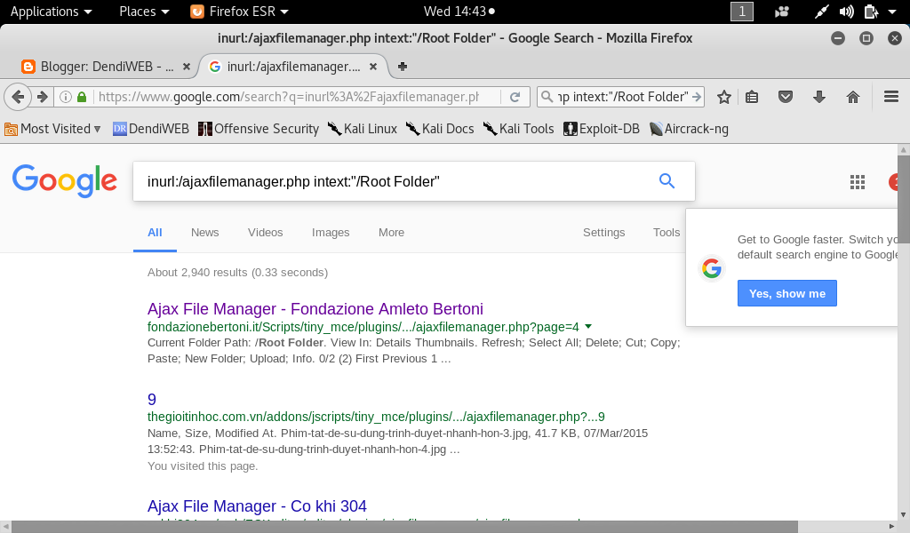Image resolution: width=910 pixels, height=533 pixels.
Task: Open the Firefox ESR application menu
Action: pyautogui.click(x=240, y=12)
